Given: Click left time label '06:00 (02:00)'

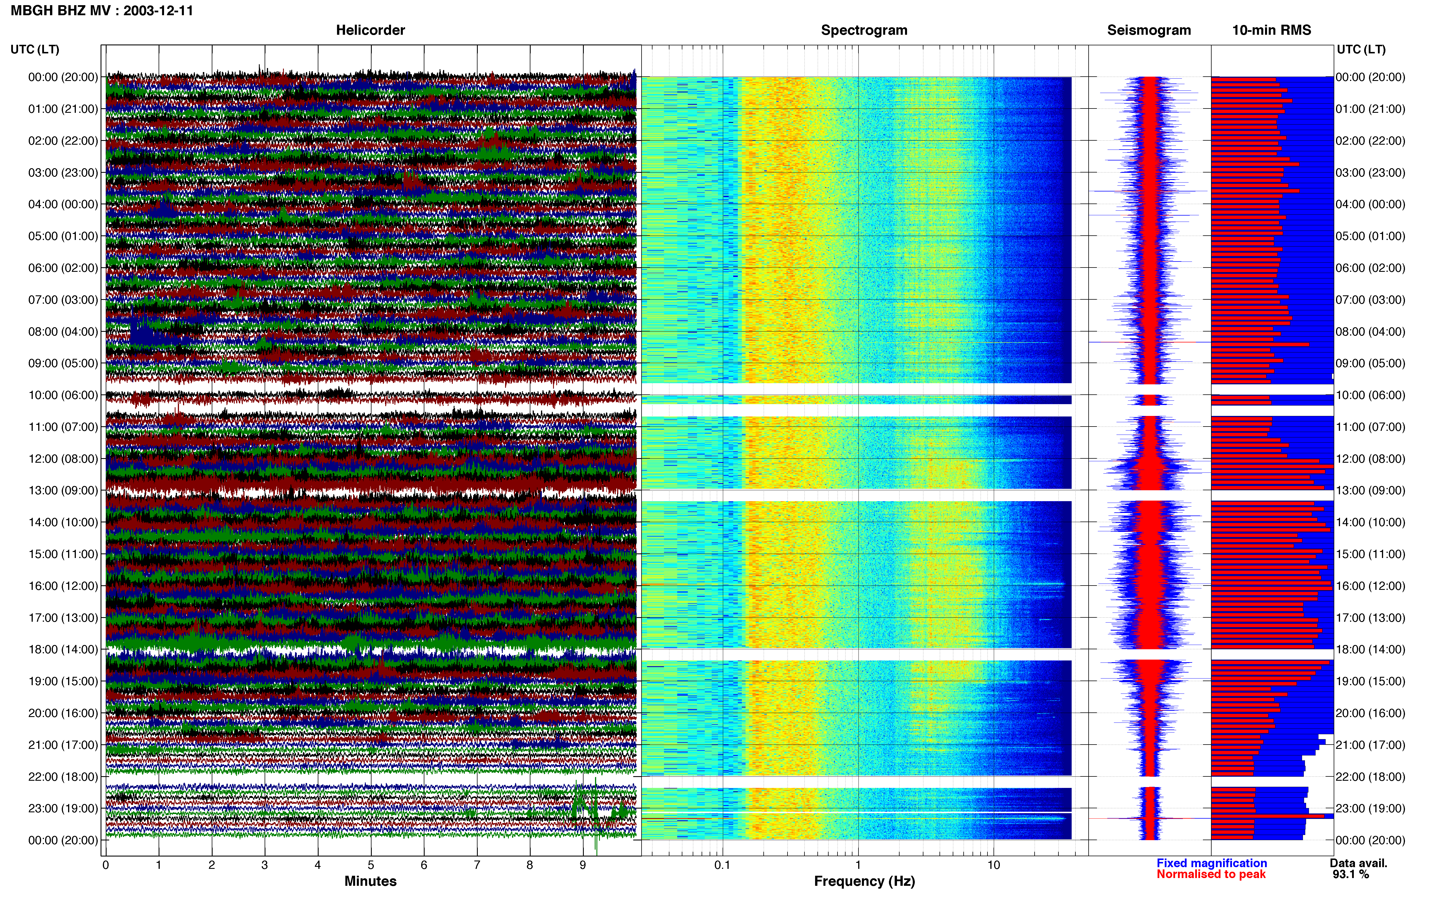Looking at the screenshot, I should 63,268.
